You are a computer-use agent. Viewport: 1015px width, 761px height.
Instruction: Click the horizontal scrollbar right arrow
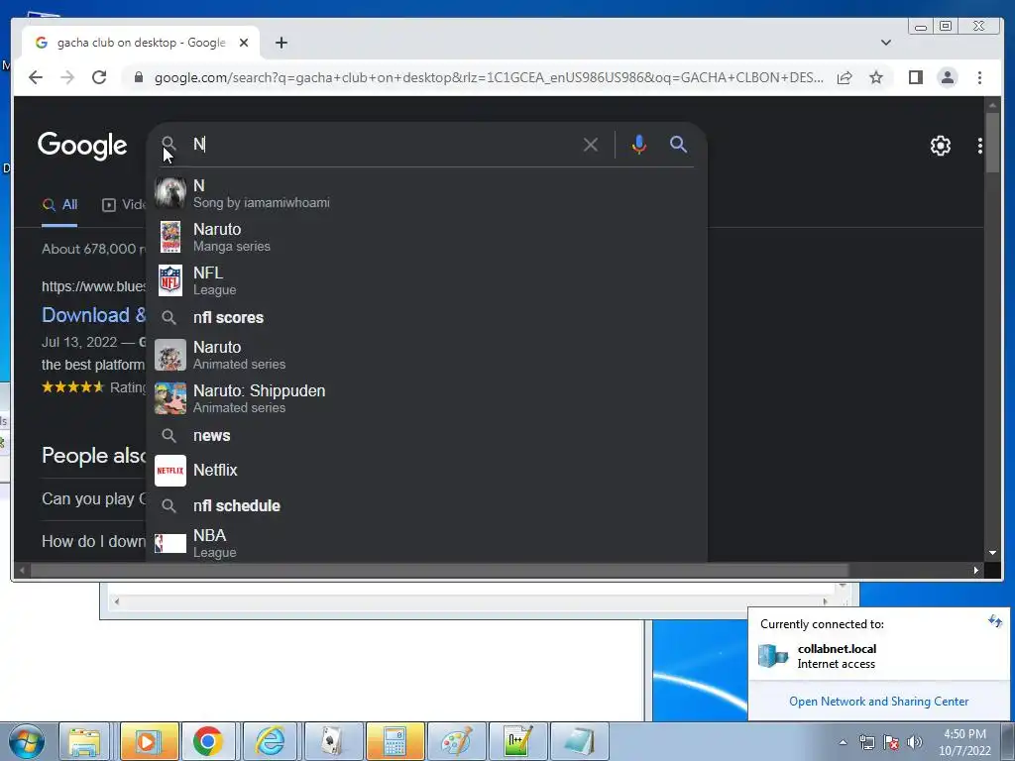coord(976,570)
